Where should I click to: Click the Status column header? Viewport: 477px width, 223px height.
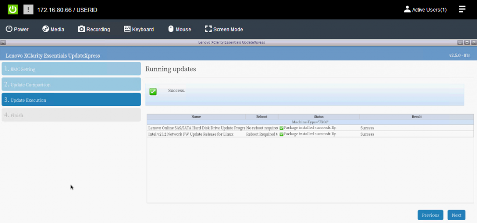319,117
